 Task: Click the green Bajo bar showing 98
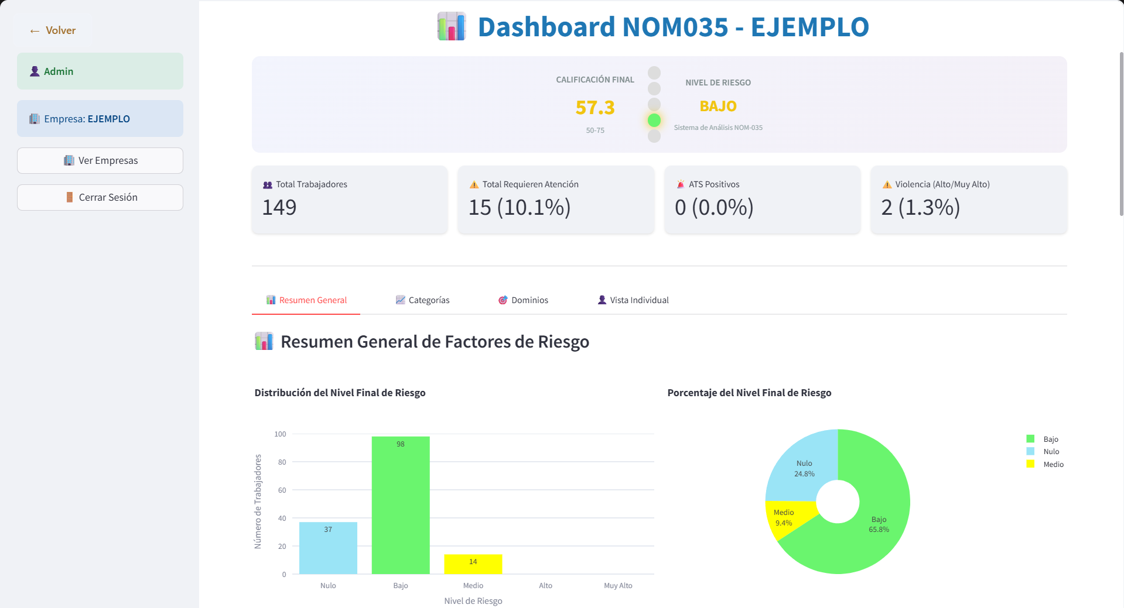(x=401, y=504)
